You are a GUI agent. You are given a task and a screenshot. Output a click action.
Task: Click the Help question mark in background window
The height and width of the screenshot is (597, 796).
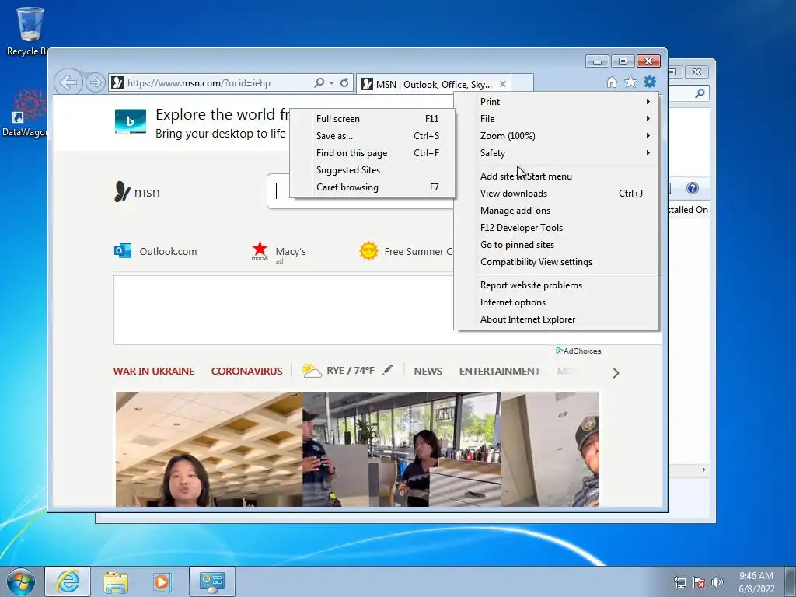point(693,188)
